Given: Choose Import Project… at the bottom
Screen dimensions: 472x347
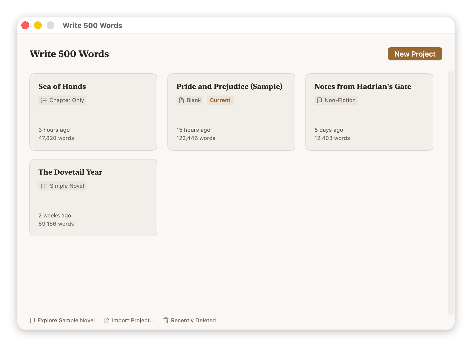Looking at the screenshot, I should 129,320.
